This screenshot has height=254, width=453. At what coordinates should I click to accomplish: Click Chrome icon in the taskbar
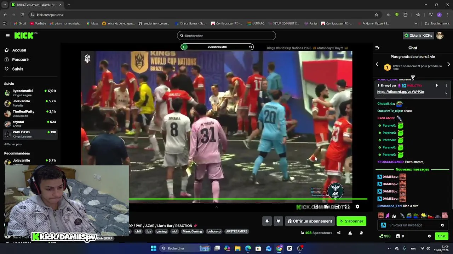tap(279, 248)
